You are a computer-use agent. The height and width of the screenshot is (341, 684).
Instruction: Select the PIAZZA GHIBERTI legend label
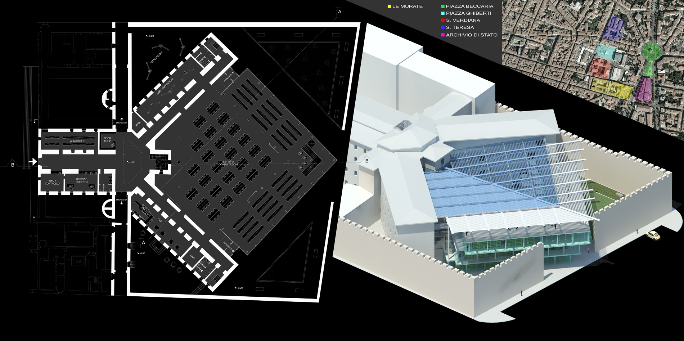coord(468,13)
